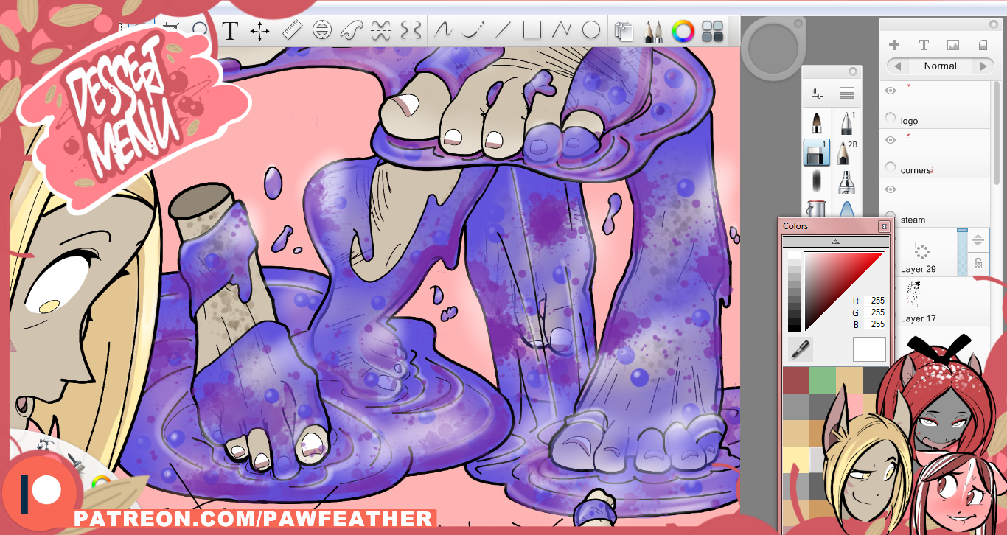The height and width of the screenshot is (535, 1007).
Task: Open brush properties sliders icon
Action: click(x=817, y=94)
